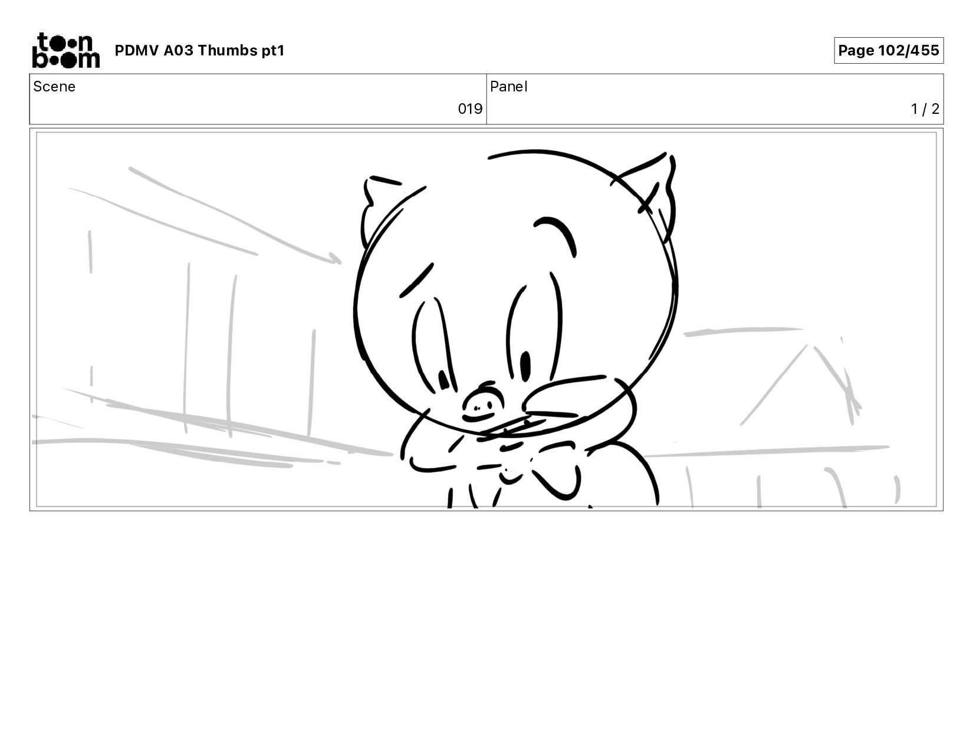Select the title 'PDMV A03 Thumbs pt1'
Screen dimensions: 973x752
coord(199,51)
